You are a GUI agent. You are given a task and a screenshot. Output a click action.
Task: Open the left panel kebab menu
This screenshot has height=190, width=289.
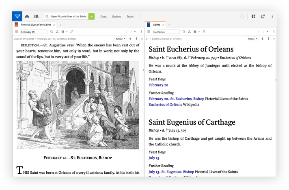[142, 32]
